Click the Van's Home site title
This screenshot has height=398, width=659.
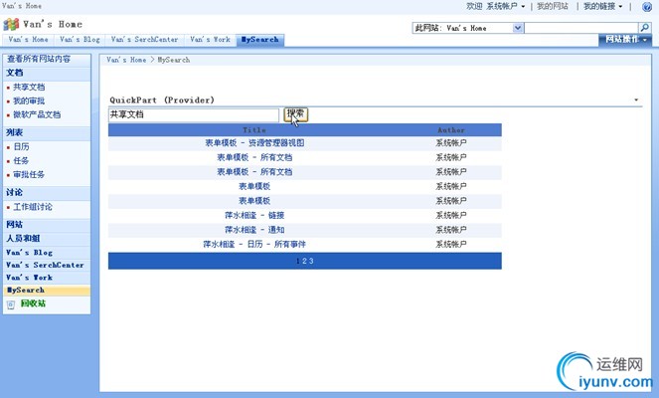coord(53,25)
